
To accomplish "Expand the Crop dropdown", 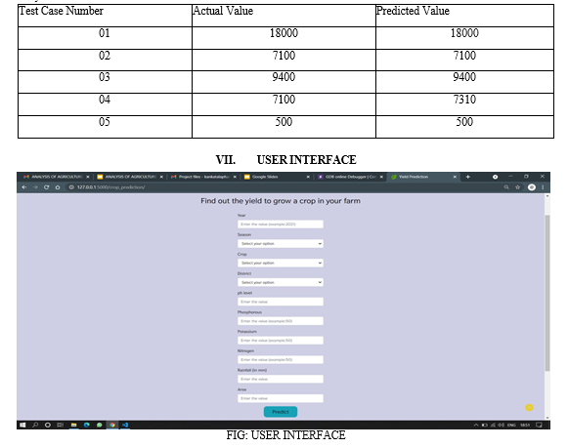I will [x=281, y=263].
